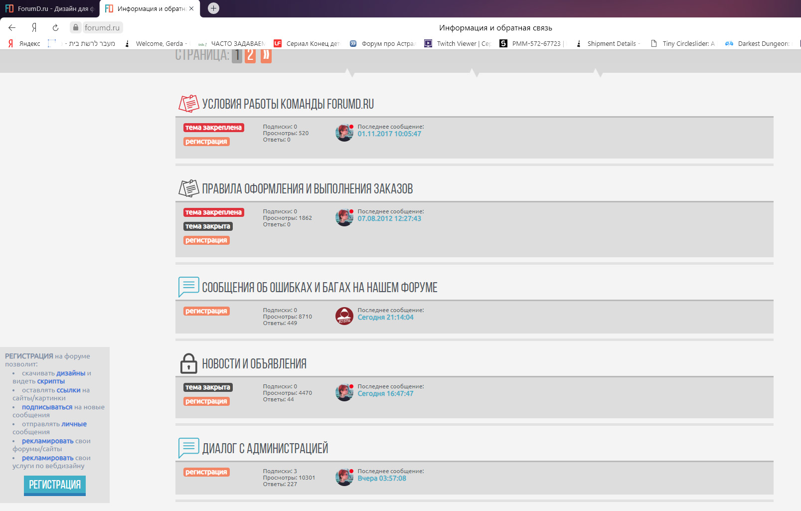Switch to the 'ForumD.ru - Дизайн для ф' tab

click(50, 8)
